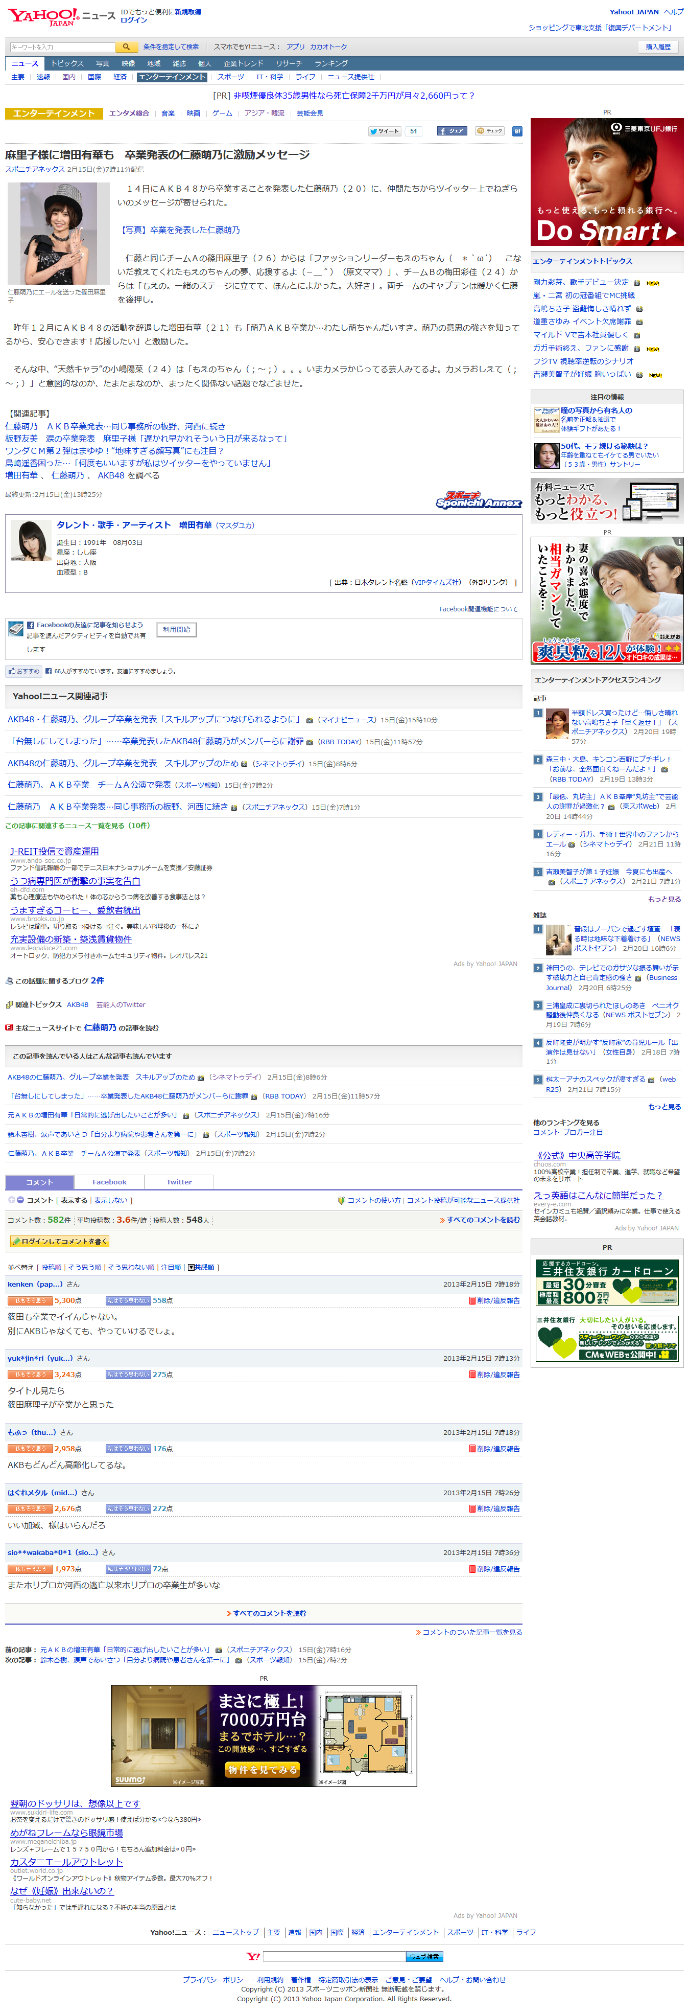
Task: Open the スポーツ news category
Action: tap(230, 77)
